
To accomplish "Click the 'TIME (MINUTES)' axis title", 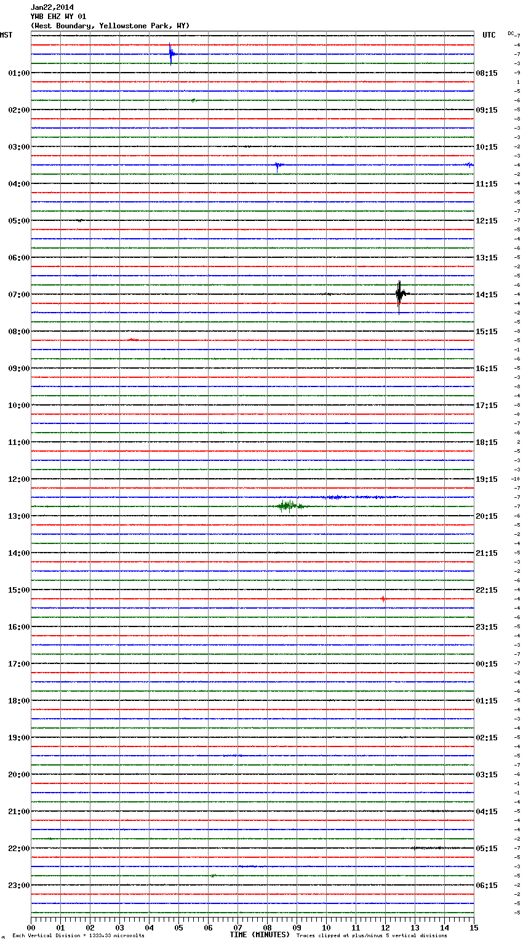I will (260, 935).
